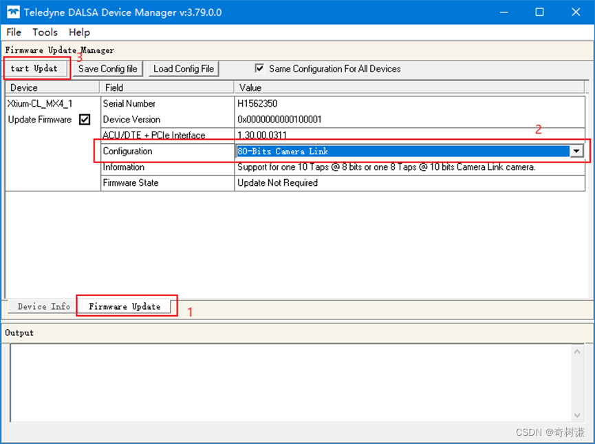Open the File menu
This screenshot has width=595, height=444.
tap(13, 32)
